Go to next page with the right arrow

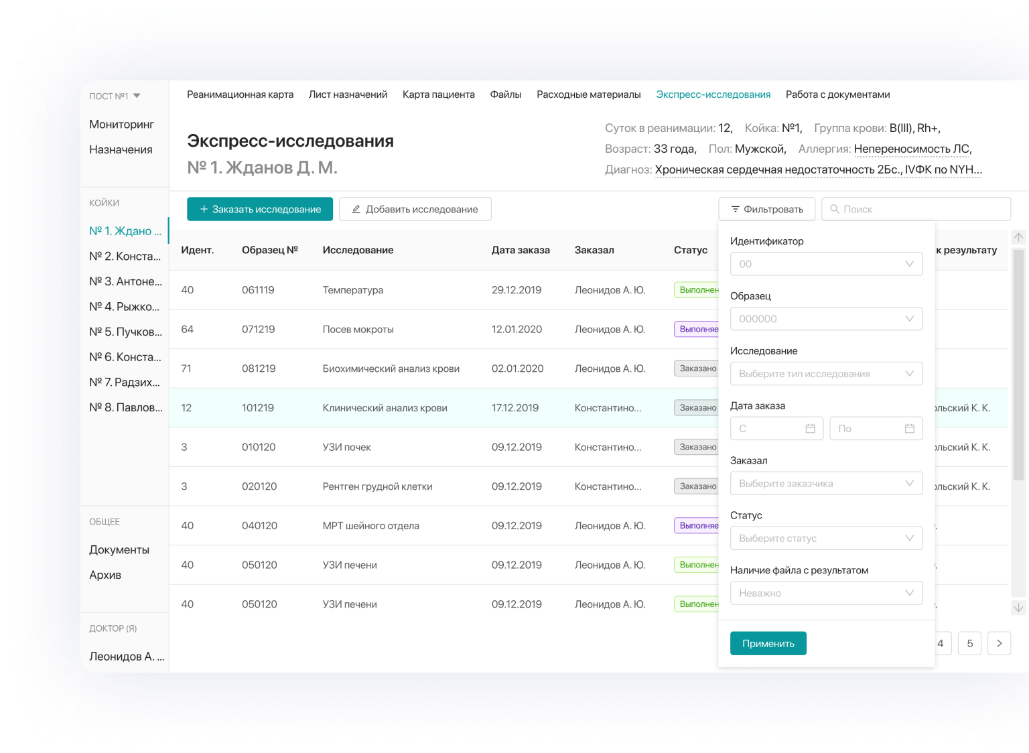tap(999, 643)
